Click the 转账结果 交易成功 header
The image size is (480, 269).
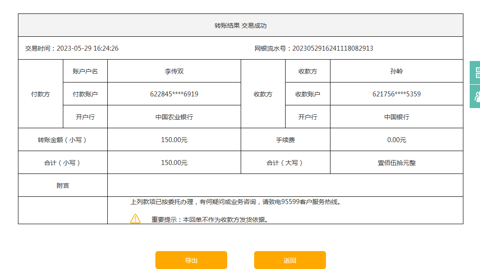(x=241, y=26)
